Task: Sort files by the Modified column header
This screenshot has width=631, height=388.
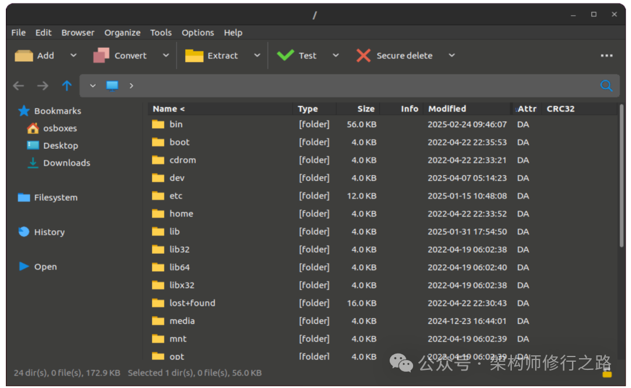Action: (447, 109)
